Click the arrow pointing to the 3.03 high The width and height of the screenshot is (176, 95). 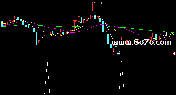(94, 2)
